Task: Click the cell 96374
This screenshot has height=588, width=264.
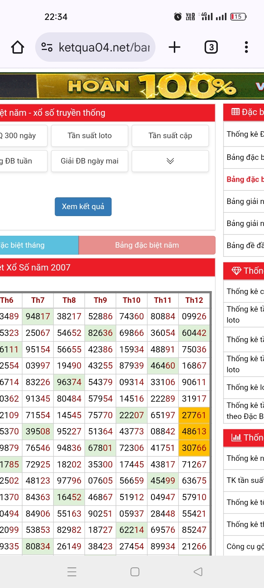Action: click(x=69, y=382)
